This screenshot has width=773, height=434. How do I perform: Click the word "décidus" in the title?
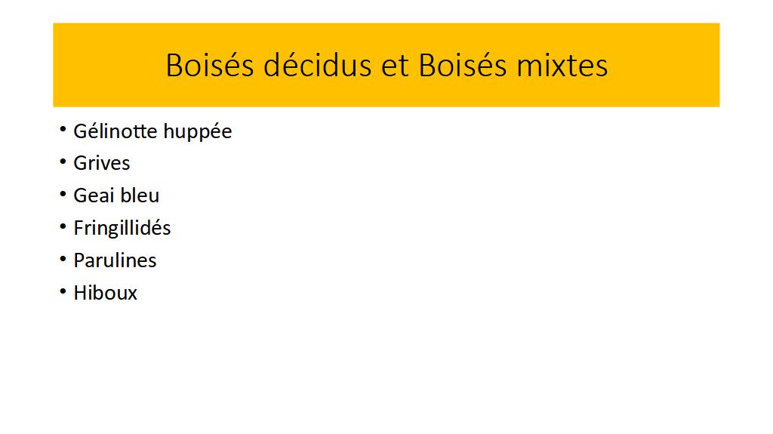(x=316, y=66)
